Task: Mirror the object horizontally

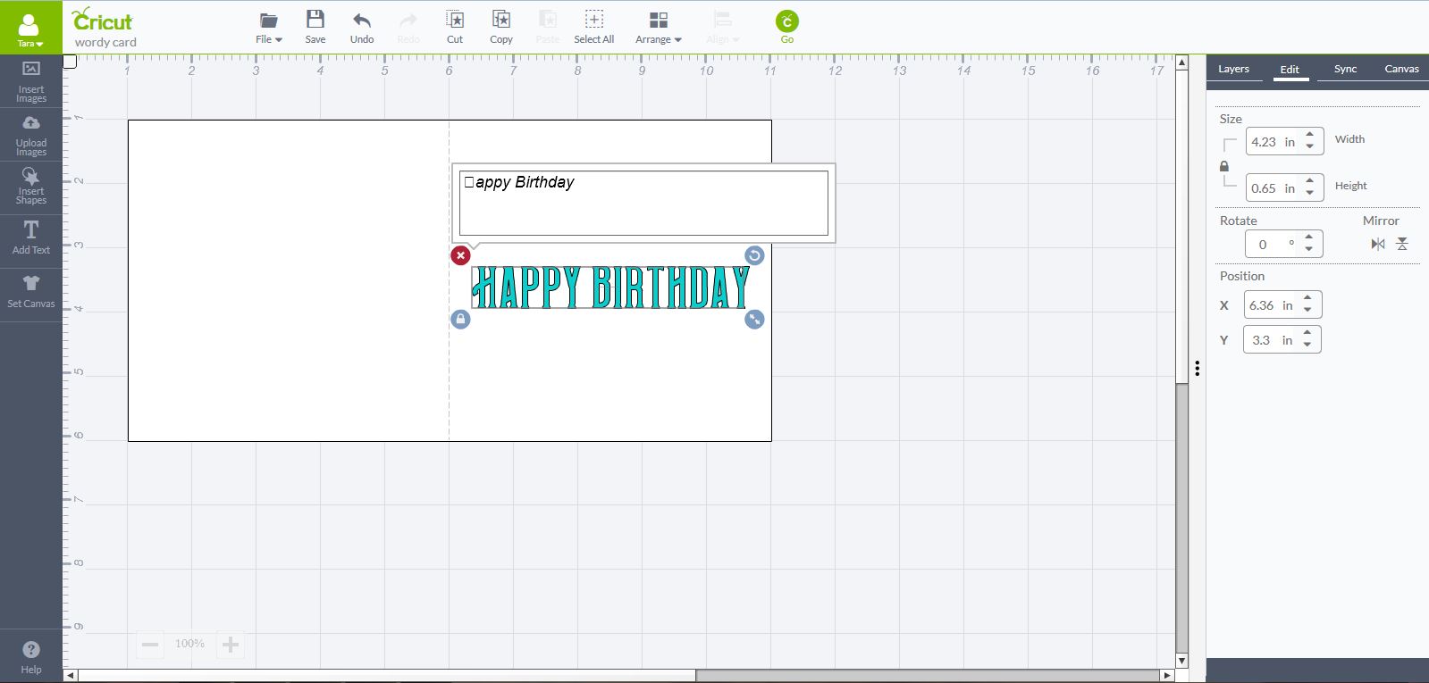Action: (x=1378, y=244)
